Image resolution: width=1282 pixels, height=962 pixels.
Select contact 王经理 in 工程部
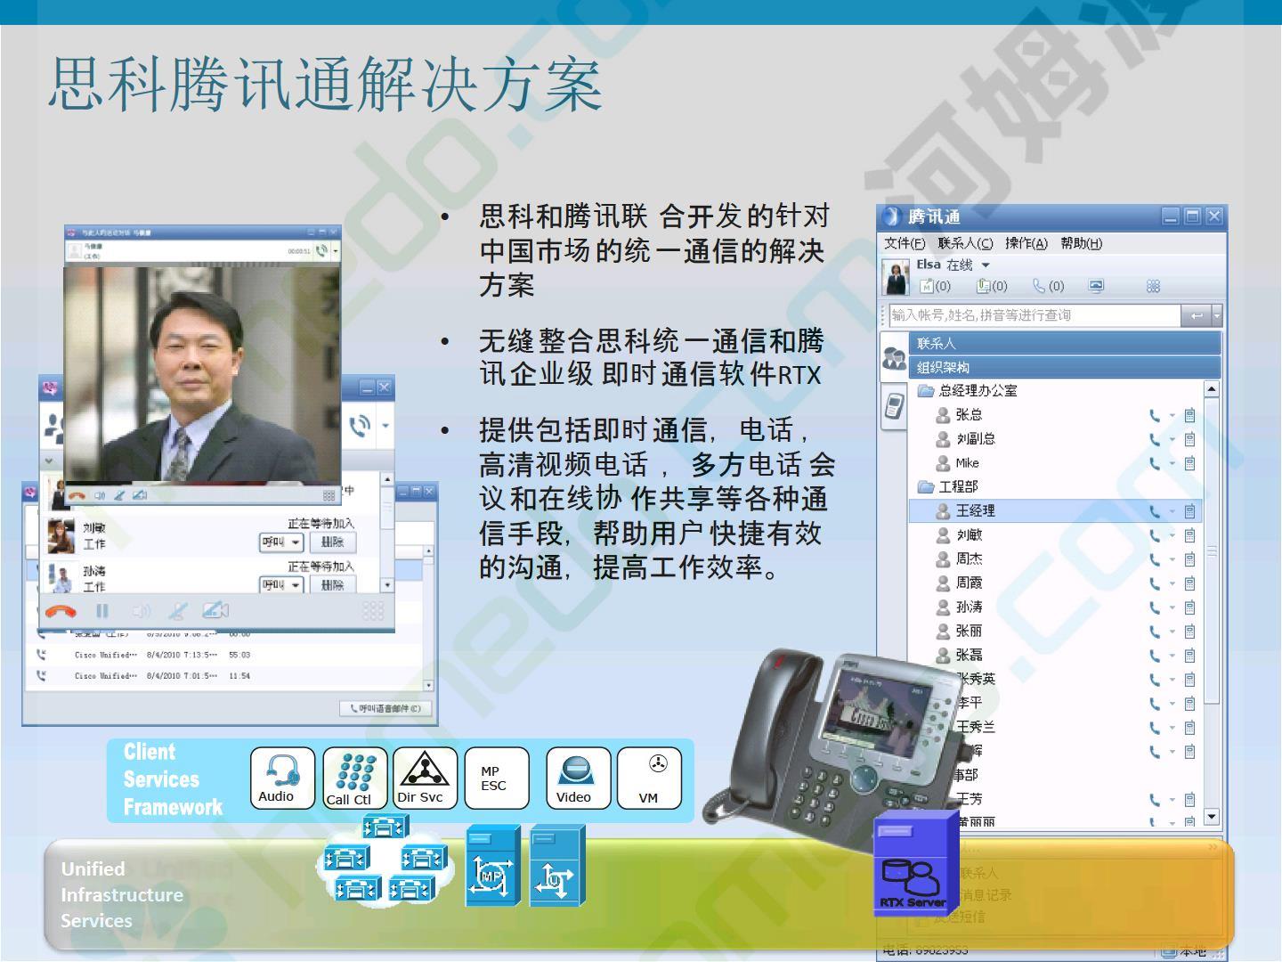point(1056,511)
